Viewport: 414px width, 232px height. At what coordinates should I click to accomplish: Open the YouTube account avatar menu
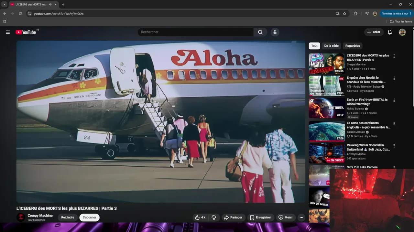pos(402,32)
